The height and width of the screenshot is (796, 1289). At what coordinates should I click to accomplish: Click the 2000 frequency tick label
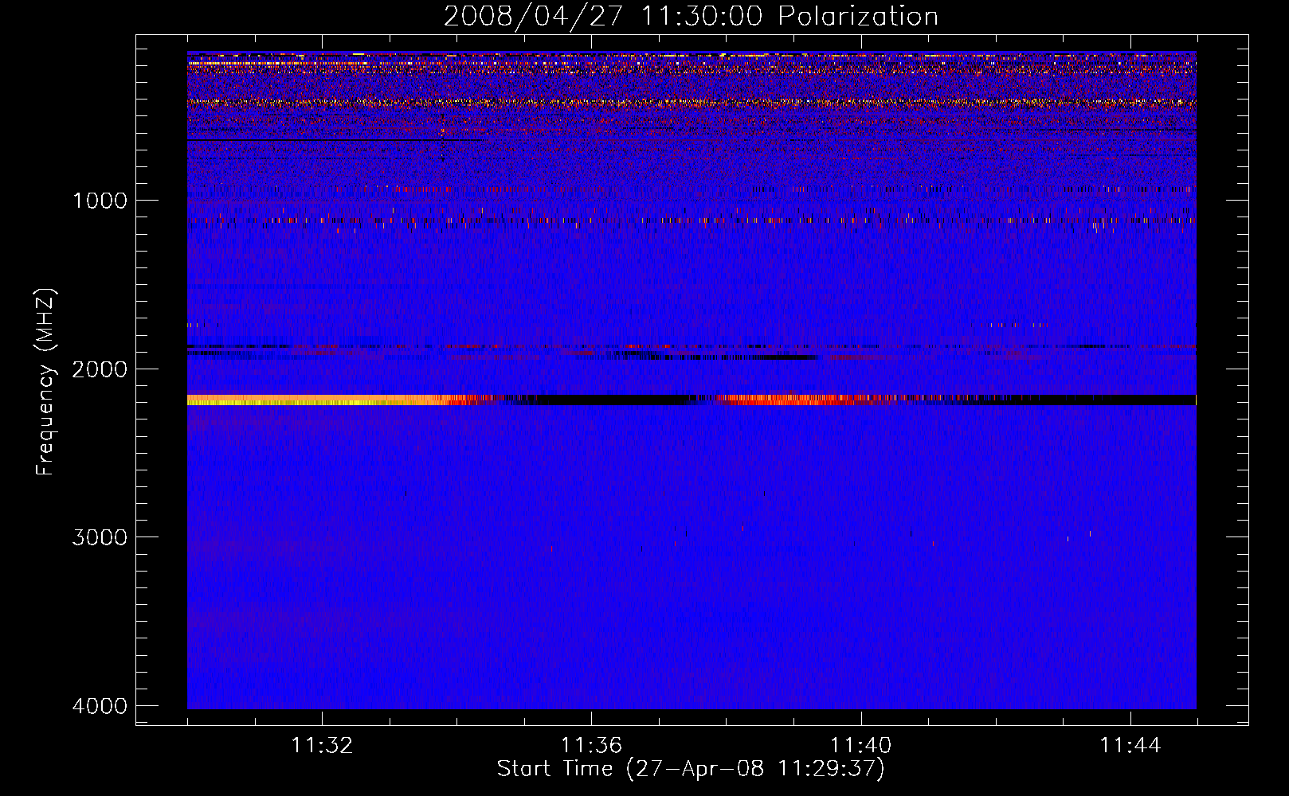(x=100, y=369)
